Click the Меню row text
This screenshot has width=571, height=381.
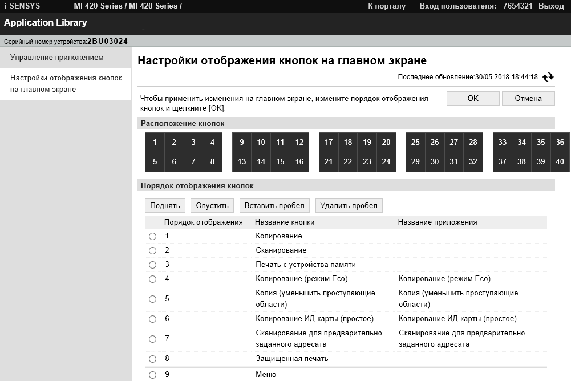coord(265,375)
